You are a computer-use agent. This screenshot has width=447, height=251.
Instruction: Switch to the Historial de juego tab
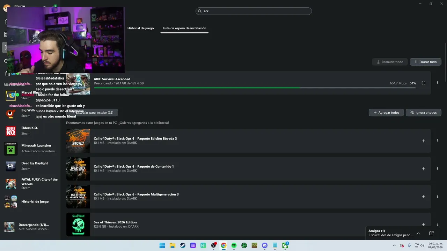[x=140, y=28]
